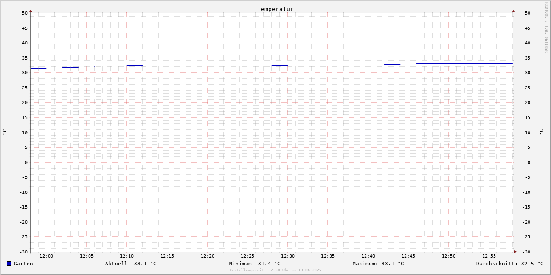Select the Minimum: 31.4 °C value

click(255, 264)
